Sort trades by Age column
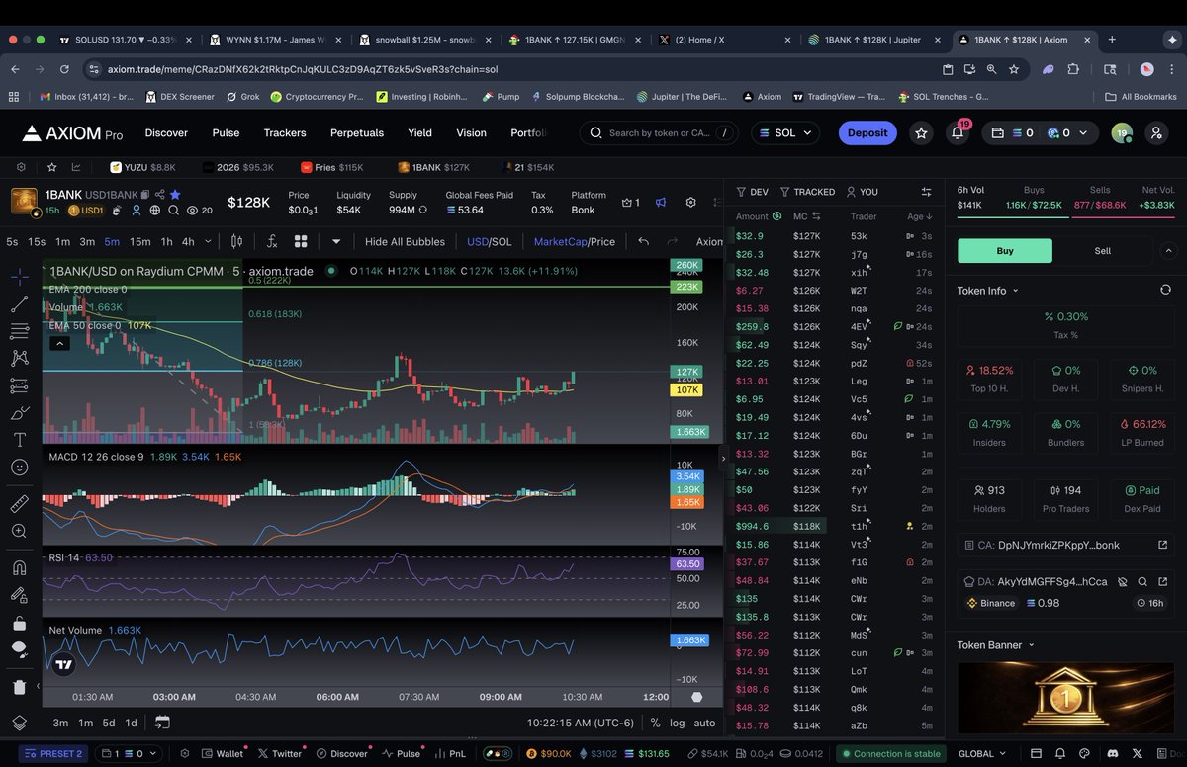 tap(919, 216)
